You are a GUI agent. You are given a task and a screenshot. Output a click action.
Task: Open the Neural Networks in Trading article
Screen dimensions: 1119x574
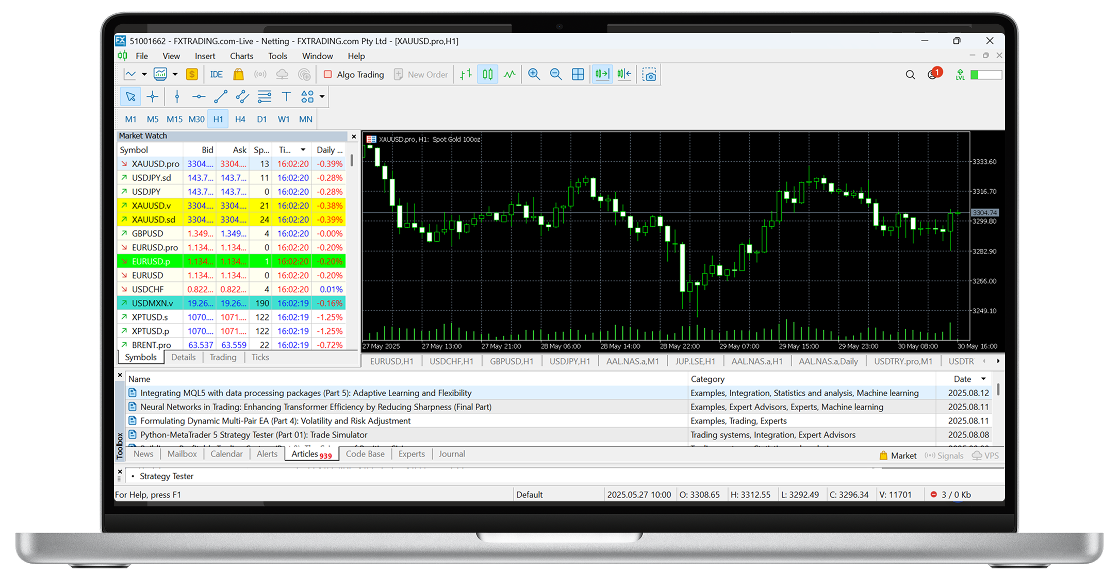pos(316,407)
